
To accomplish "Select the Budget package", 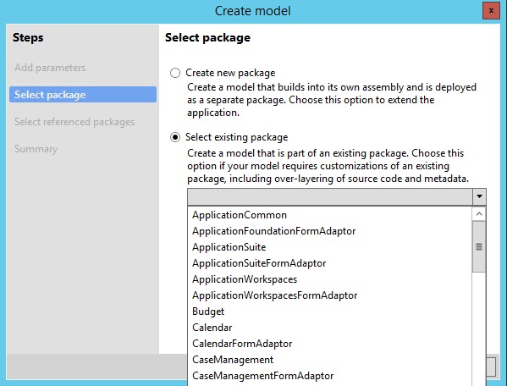I will tap(330, 312).
